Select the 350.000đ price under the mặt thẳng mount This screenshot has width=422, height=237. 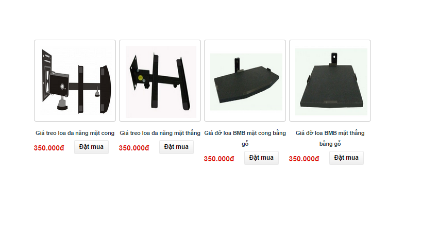(134, 148)
